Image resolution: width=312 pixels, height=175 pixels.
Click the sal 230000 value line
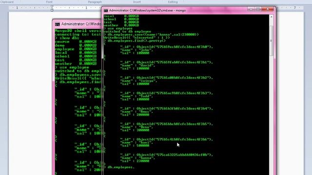pos(135,161)
